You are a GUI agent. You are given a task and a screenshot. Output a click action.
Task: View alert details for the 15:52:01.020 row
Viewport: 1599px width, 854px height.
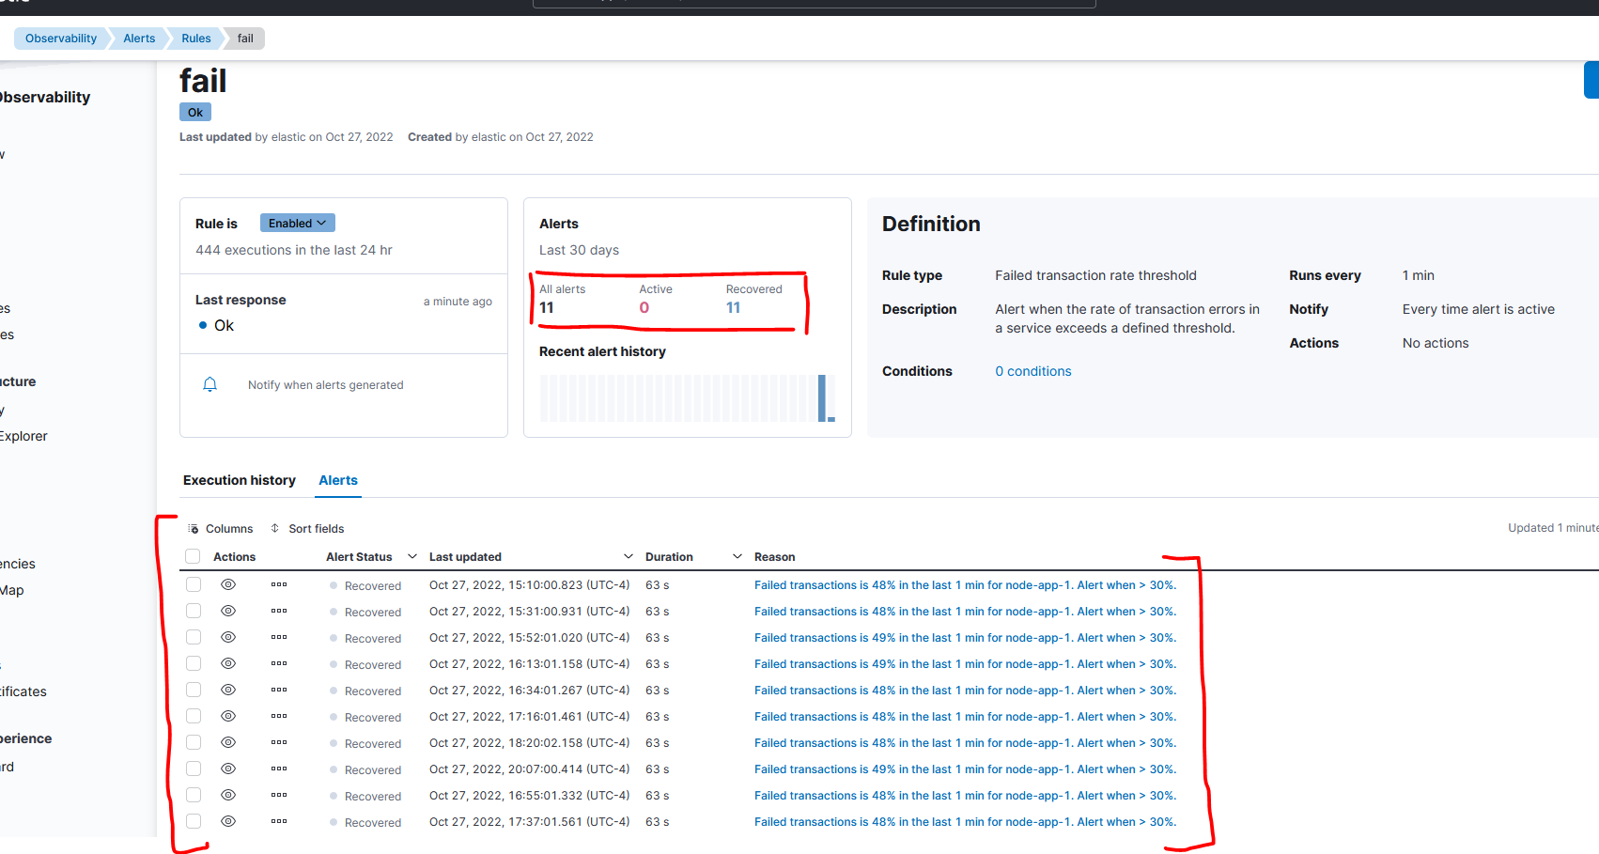(x=228, y=637)
